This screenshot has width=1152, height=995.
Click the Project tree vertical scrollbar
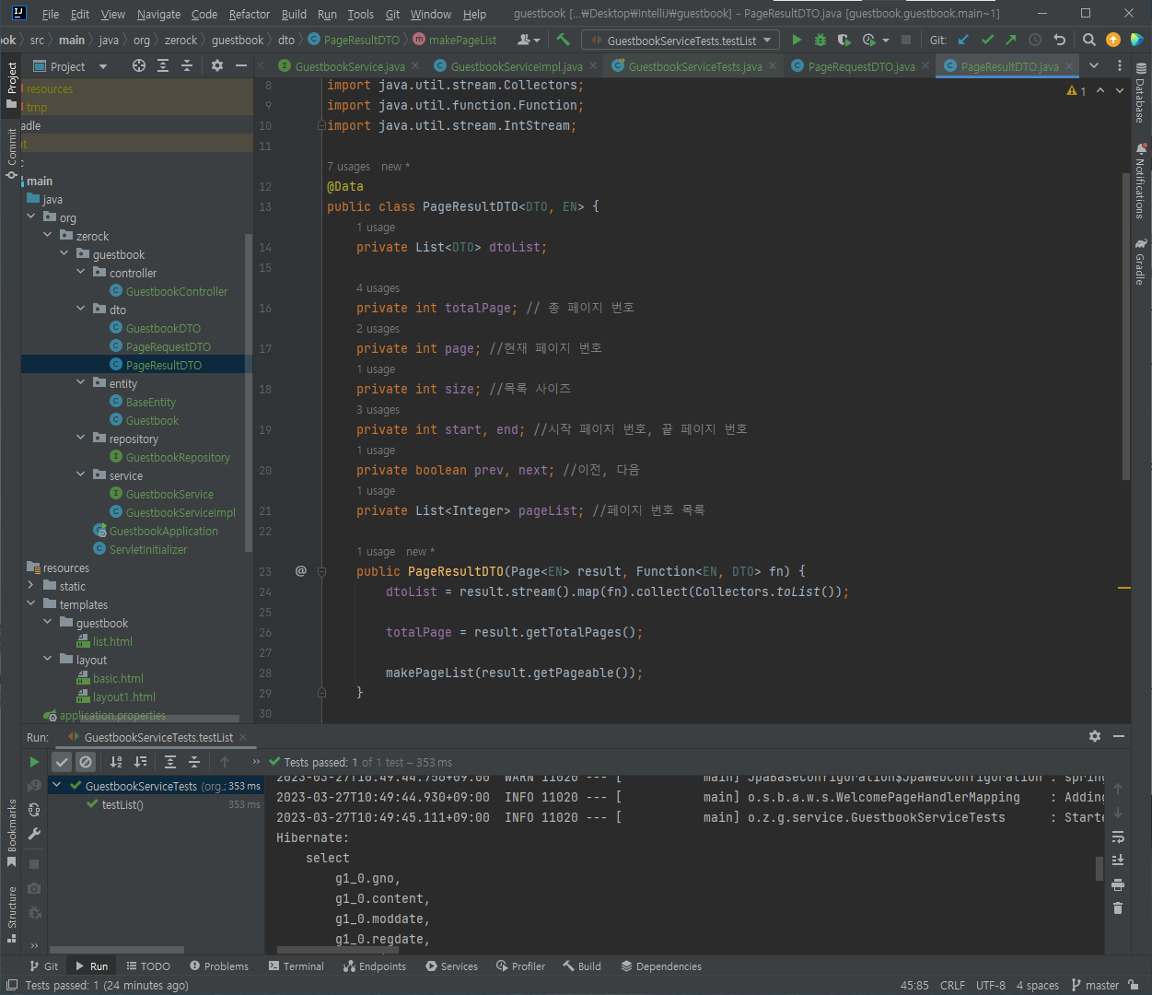pyautogui.click(x=248, y=392)
